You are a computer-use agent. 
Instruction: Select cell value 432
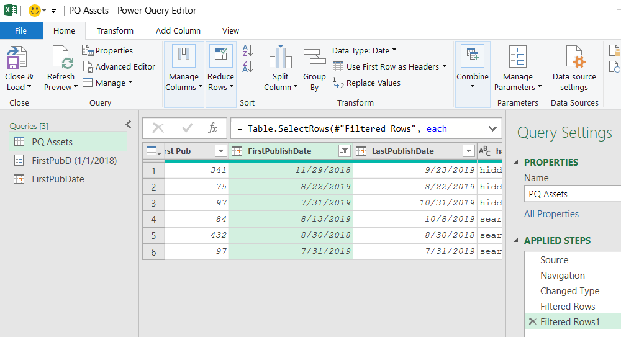click(196, 235)
